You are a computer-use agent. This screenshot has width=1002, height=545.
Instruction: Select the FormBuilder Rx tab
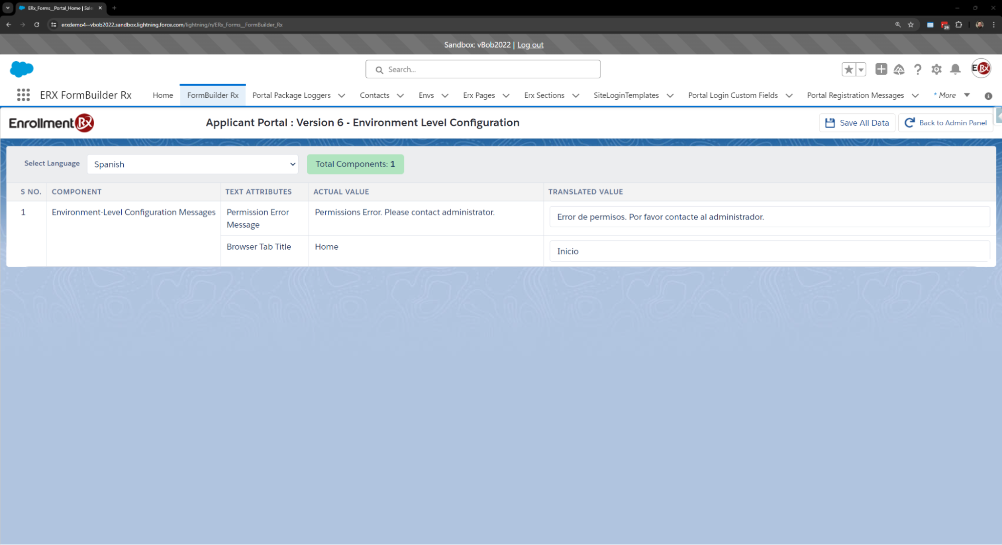point(213,95)
